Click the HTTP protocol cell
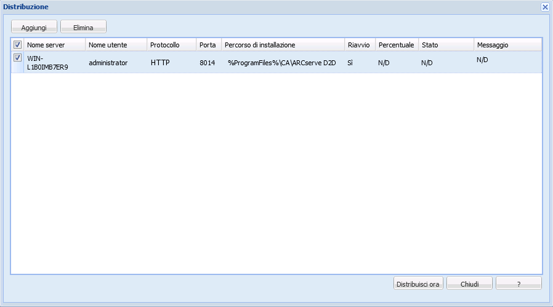 [x=171, y=62]
